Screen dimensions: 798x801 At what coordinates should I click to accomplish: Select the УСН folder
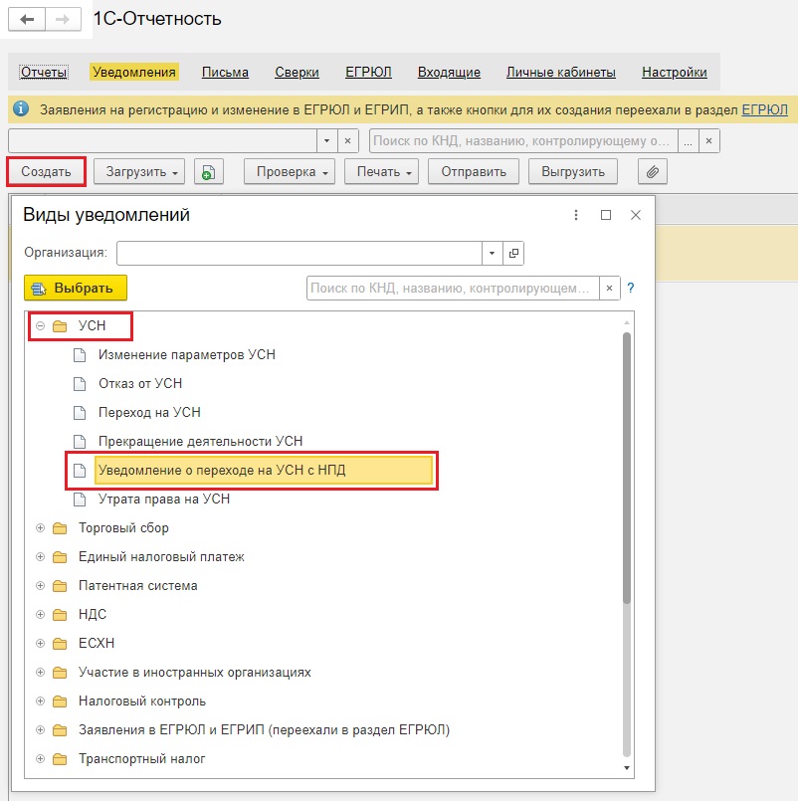tap(92, 325)
